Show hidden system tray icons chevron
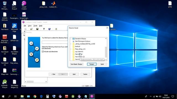Viewport: 177px width, 99px height. point(150,97)
